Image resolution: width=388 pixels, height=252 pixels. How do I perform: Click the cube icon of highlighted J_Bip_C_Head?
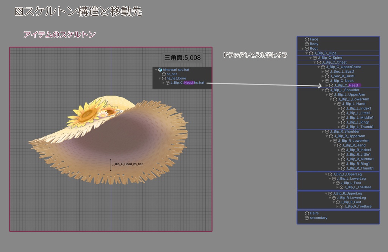[331, 85]
